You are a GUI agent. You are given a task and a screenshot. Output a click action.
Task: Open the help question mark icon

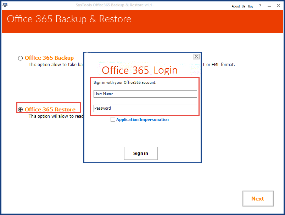260,6
